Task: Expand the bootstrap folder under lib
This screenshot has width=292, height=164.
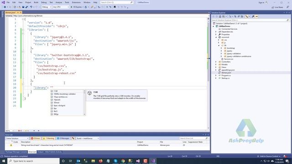Action: [221, 48]
